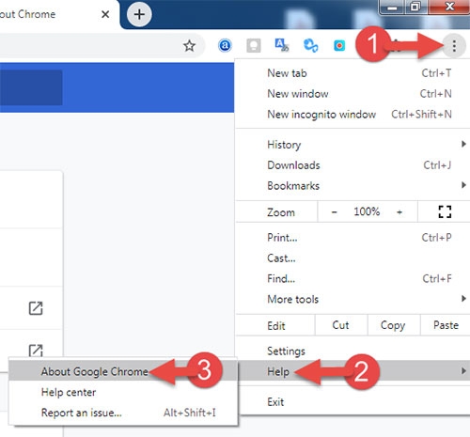Choose Print... from the menu

[x=352, y=238]
